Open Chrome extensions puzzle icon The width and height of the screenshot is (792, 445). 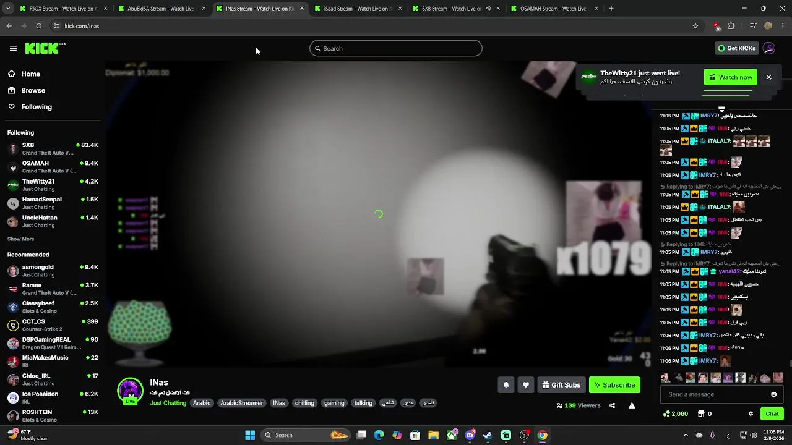(731, 26)
